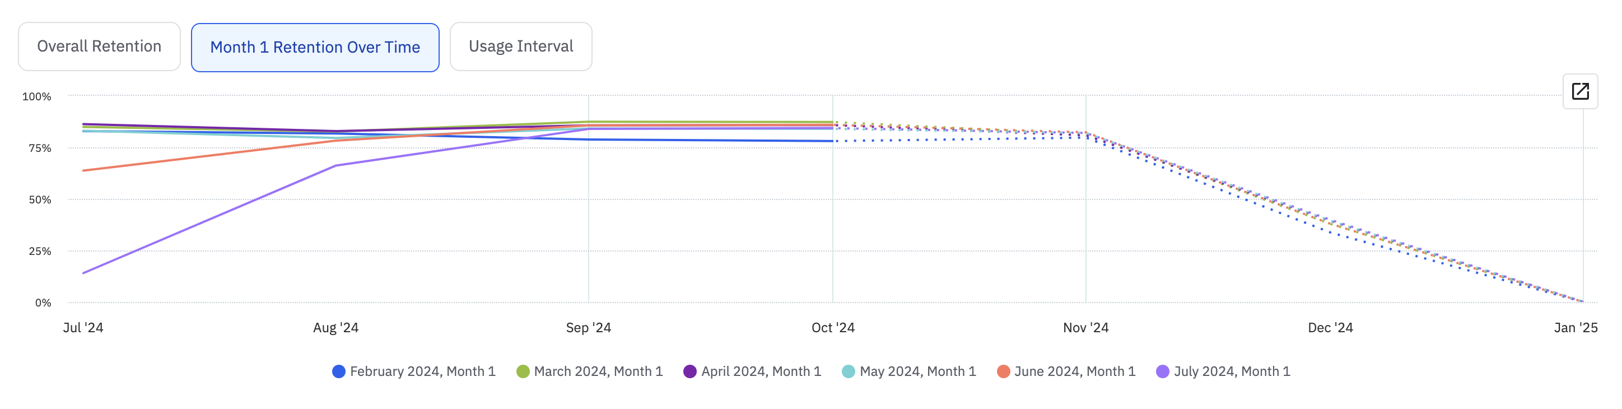
Task: Click the July 2024 purple legend dot
Action: [x=1162, y=371]
